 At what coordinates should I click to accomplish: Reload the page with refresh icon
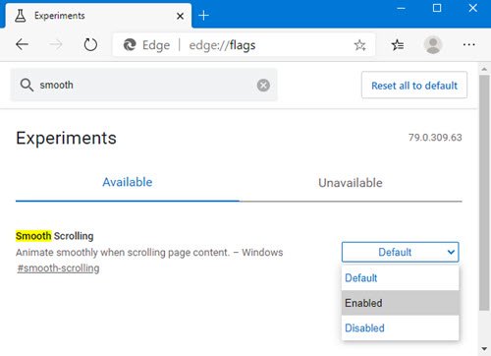pyautogui.click(x=90, y=45)
